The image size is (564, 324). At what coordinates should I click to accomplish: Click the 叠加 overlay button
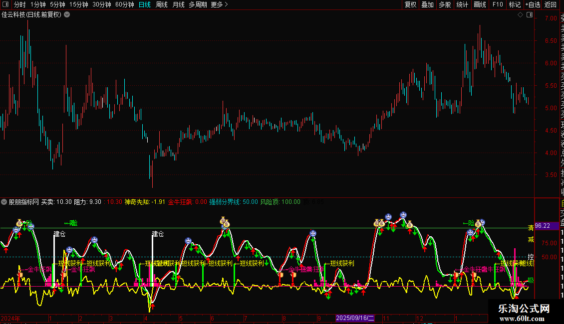(428, 4)
